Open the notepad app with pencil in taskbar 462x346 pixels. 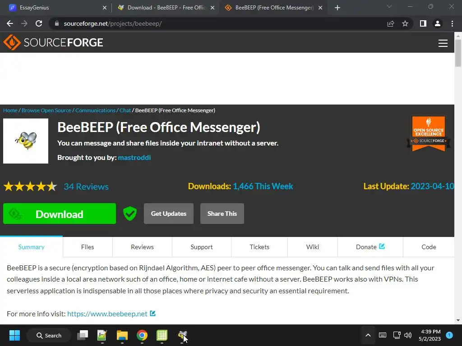tap(102, 335)
